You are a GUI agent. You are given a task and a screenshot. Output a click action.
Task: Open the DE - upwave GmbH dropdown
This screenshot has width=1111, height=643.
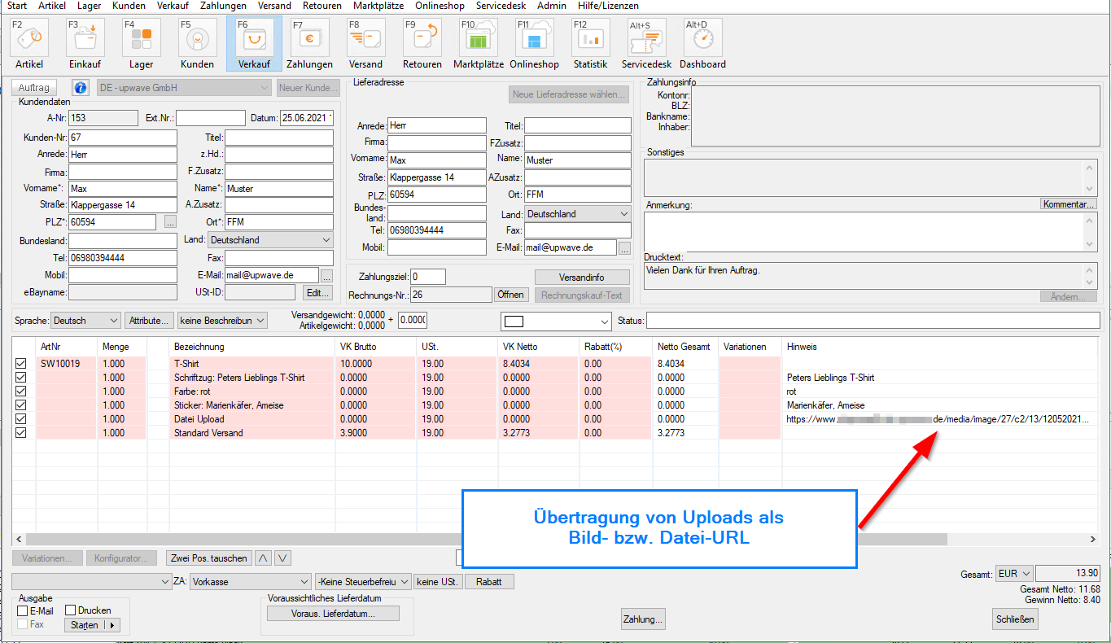coord(184,87)
